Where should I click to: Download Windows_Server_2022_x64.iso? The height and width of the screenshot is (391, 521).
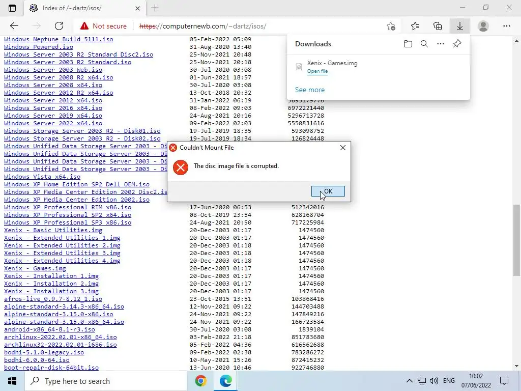pos(53,123)
